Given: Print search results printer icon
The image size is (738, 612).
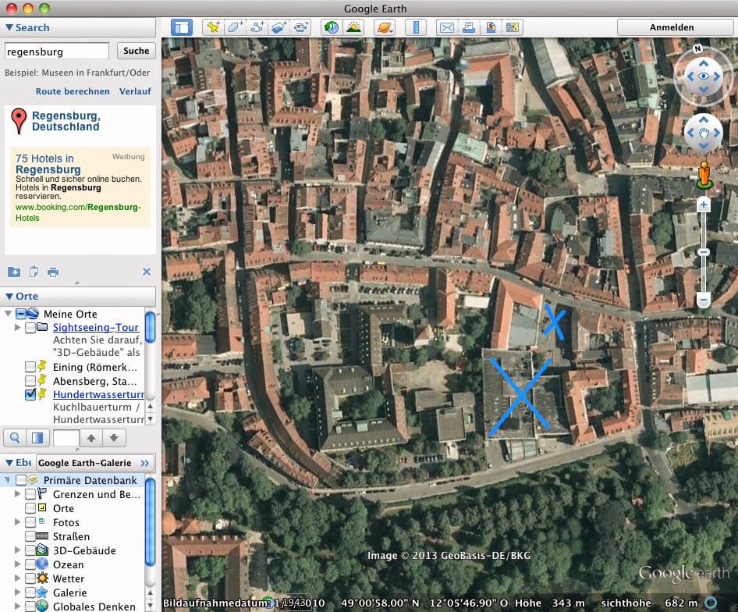Looking at the screenshot, I should pos(53,272).
